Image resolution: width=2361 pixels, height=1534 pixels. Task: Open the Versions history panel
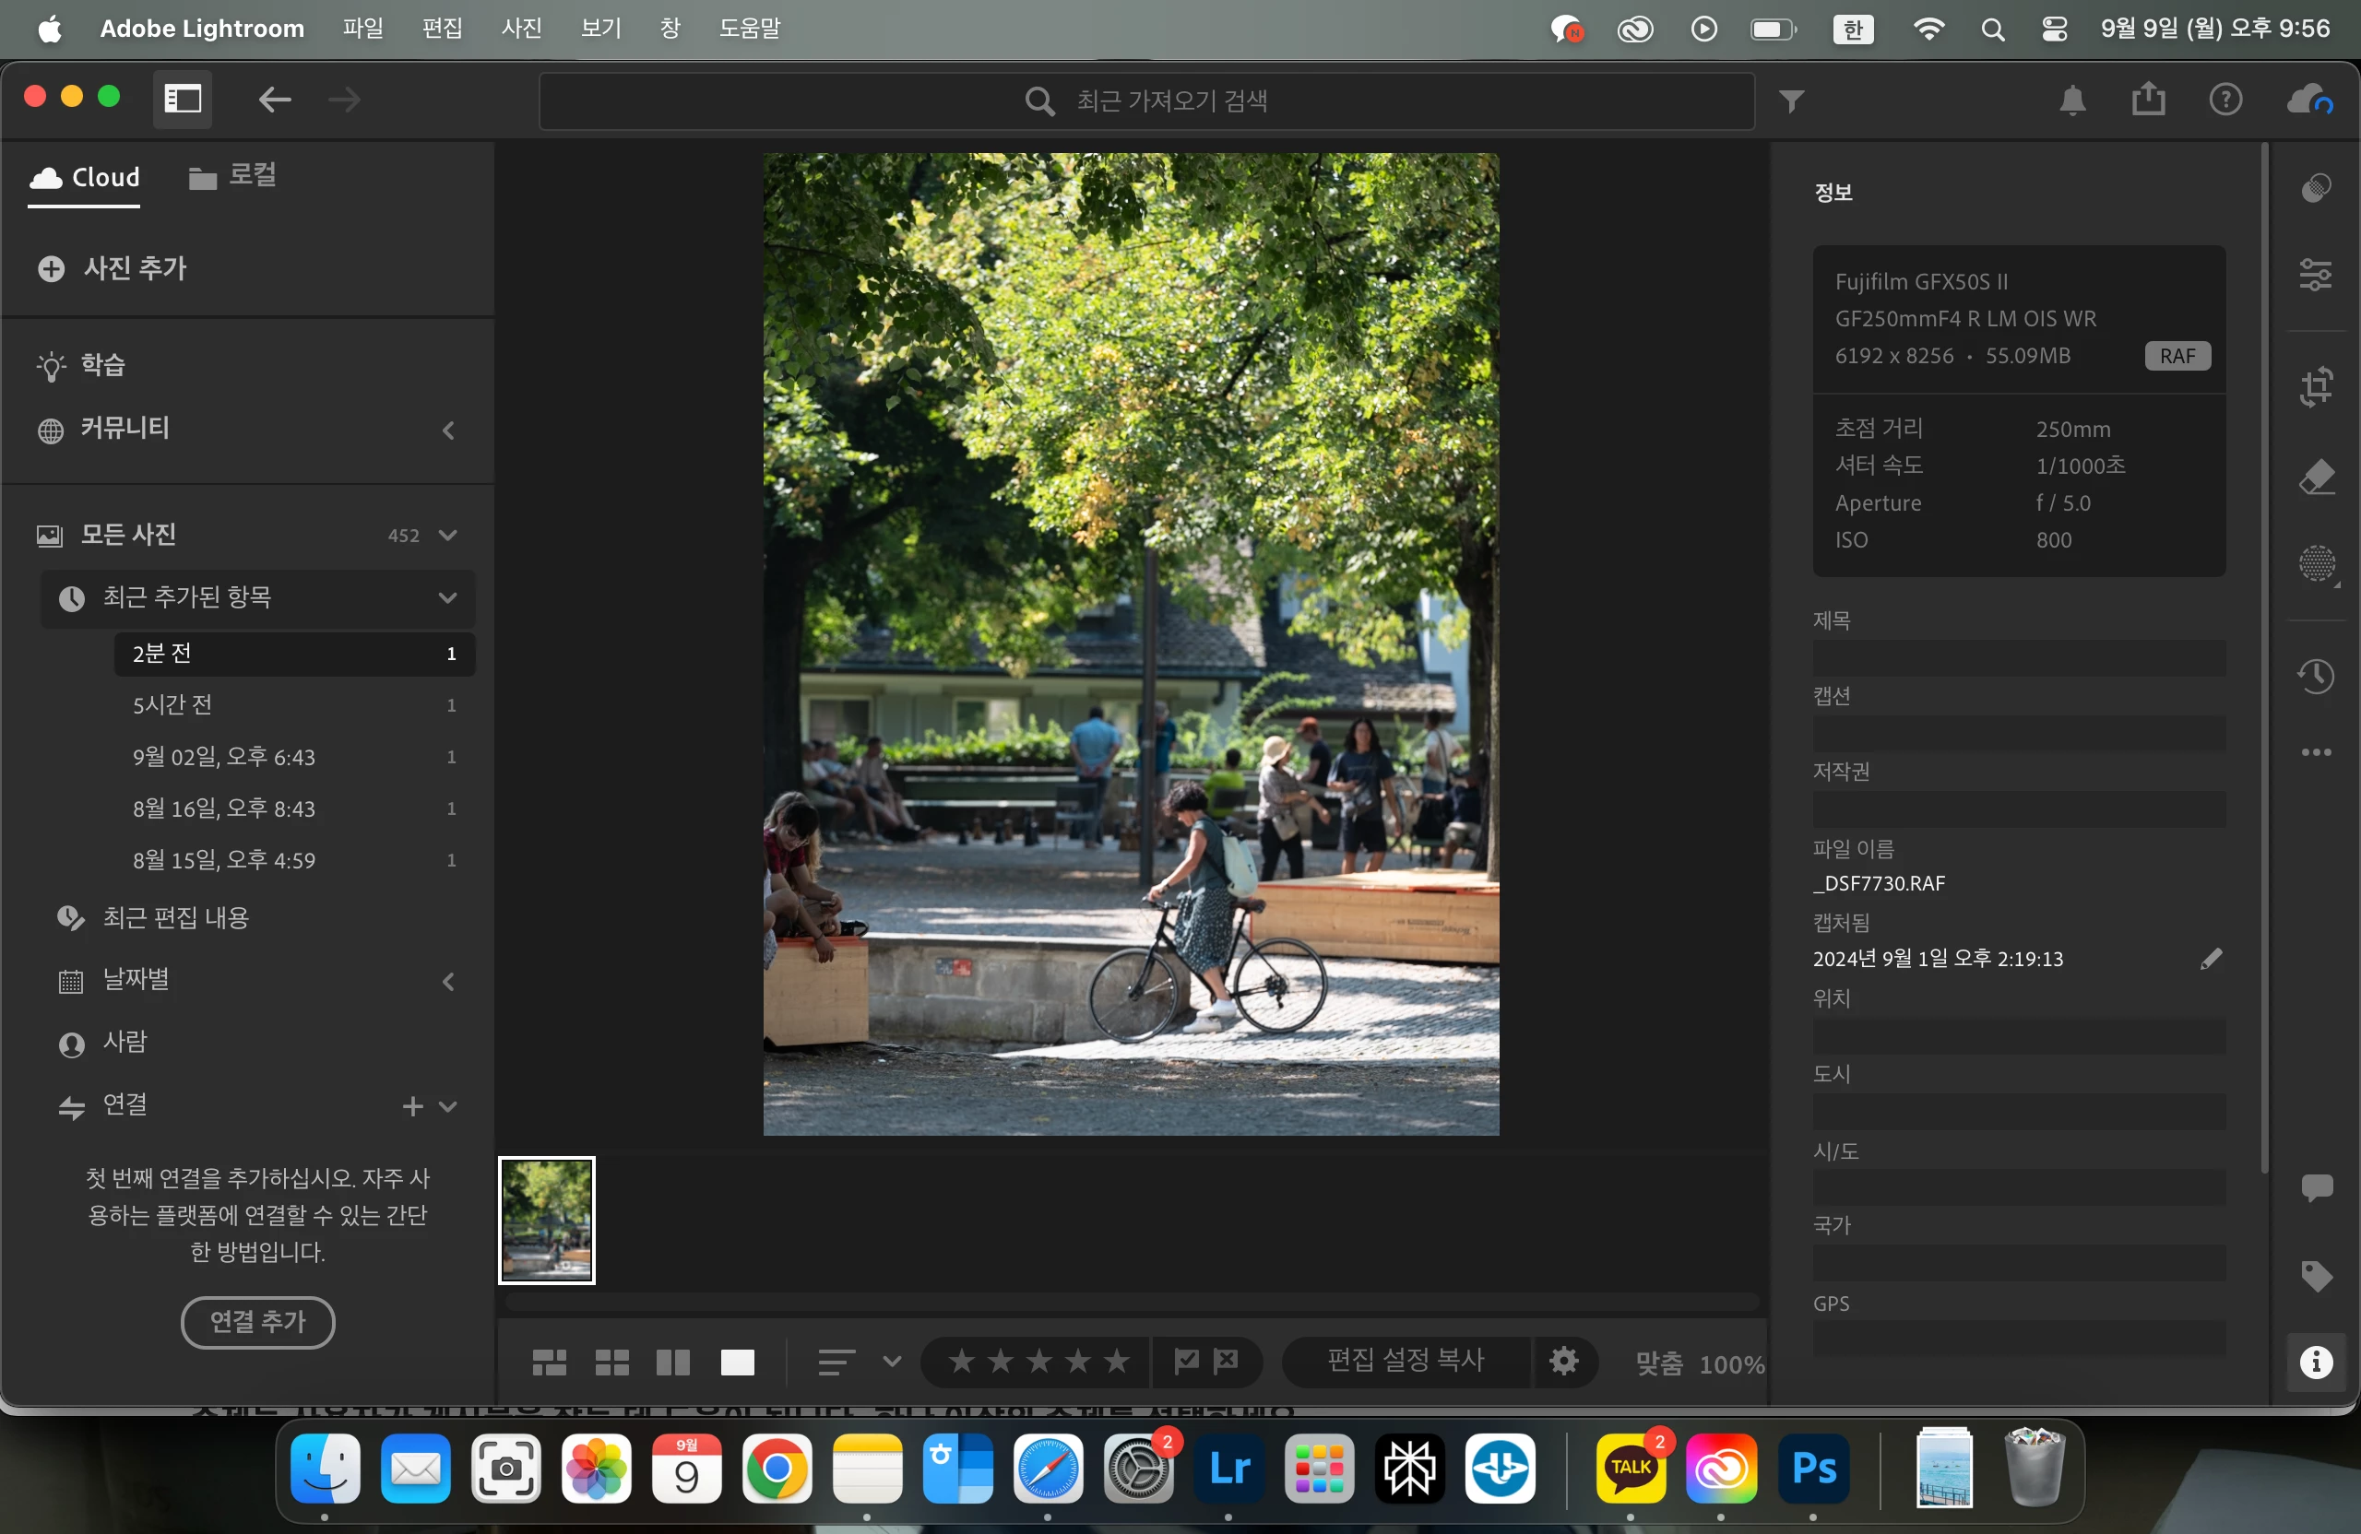point(2316,677)
